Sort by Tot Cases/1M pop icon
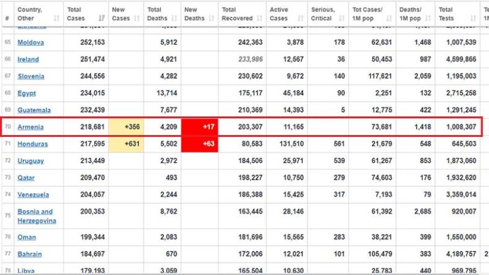The width and height of the screenshot is (489, 275). tap(389, 19)
